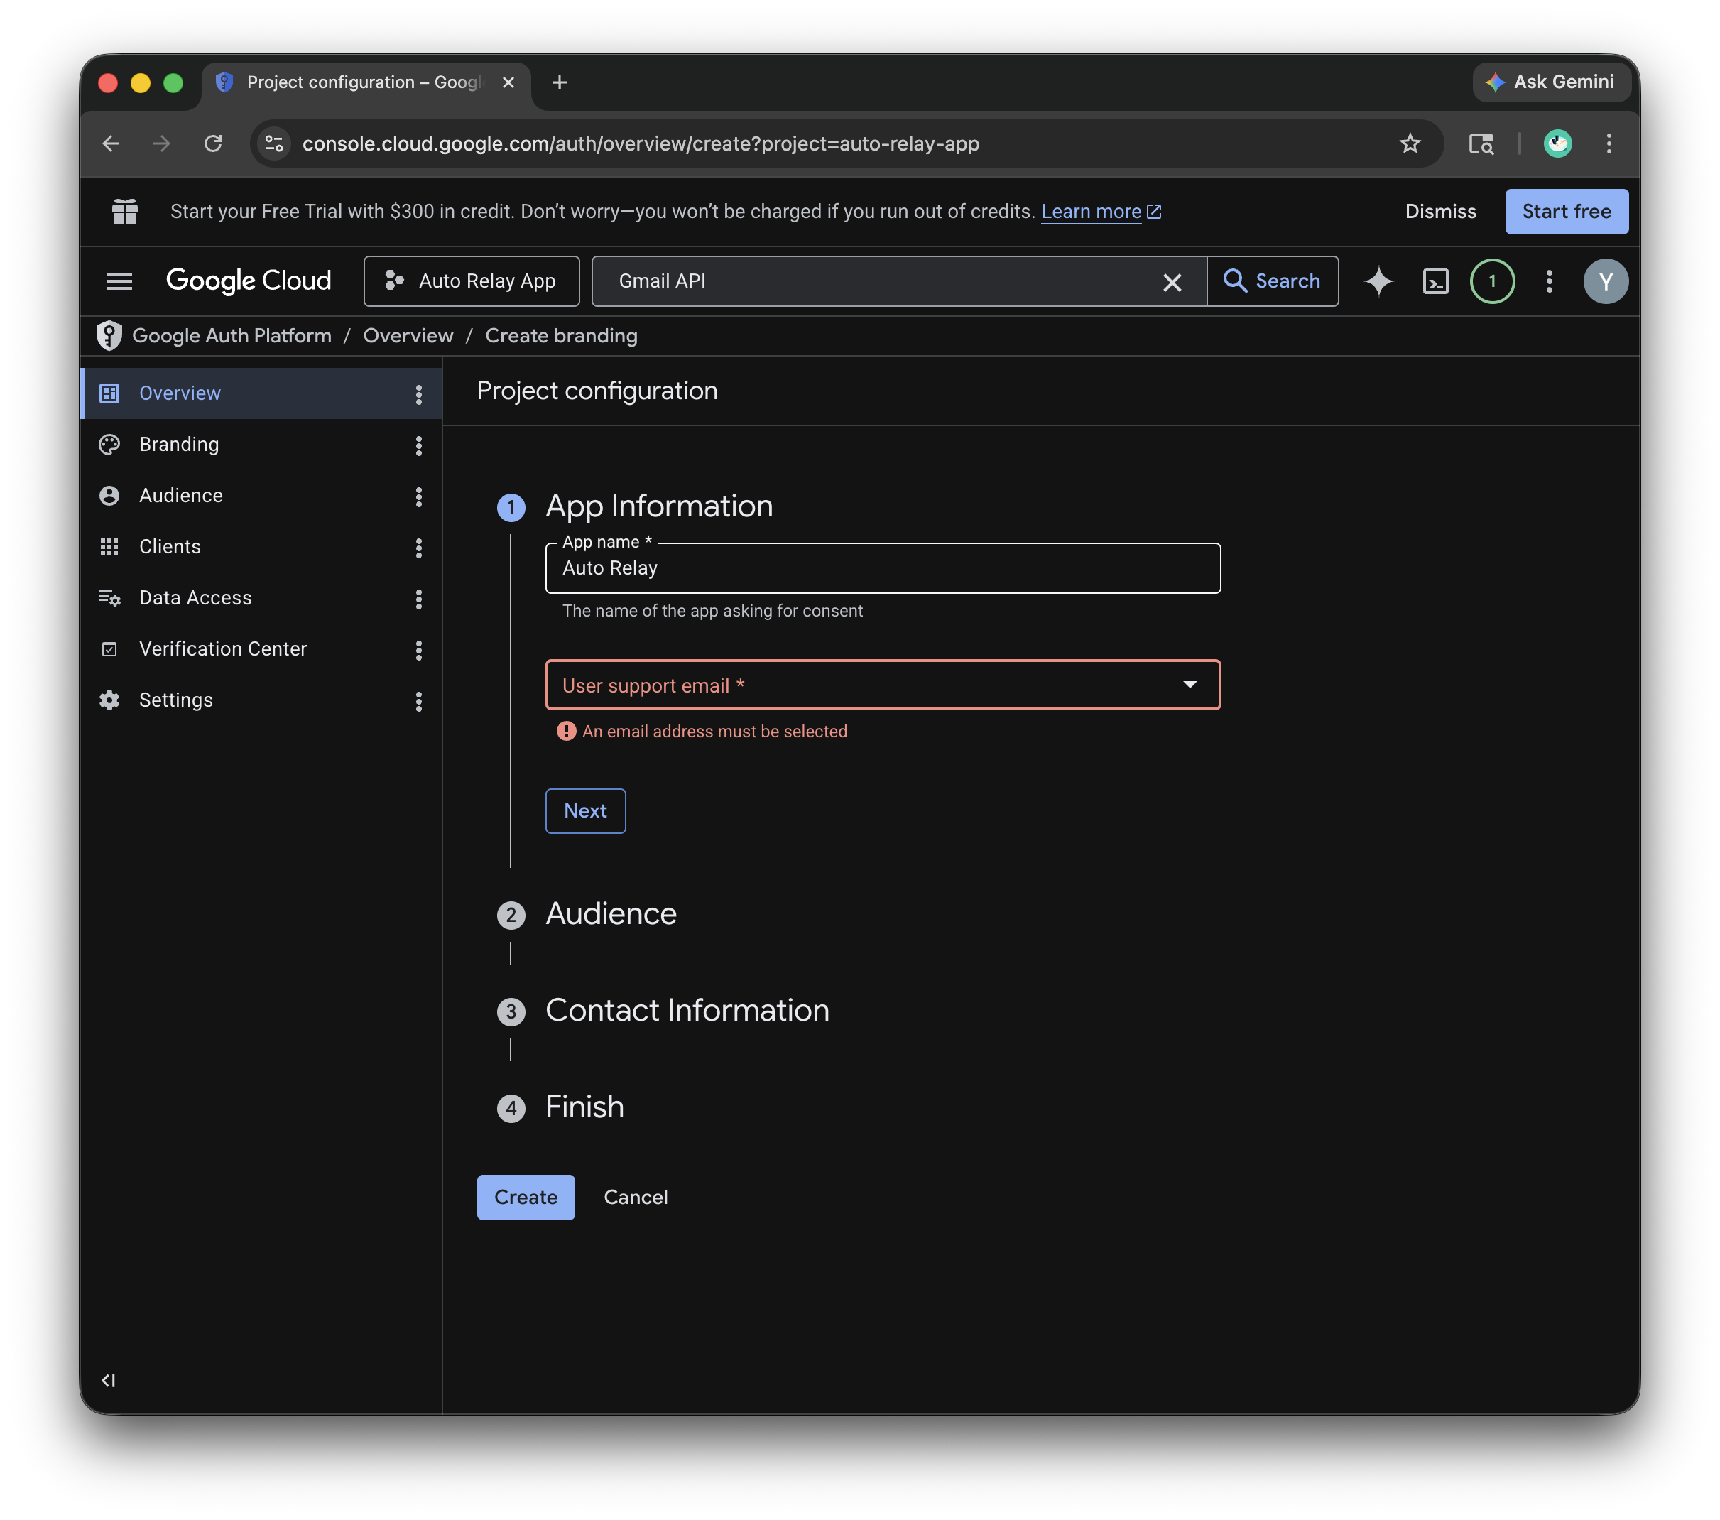Image resolution: width=1720 pixels, height=1520 pixels.
Task: Open the main navigation hamburger menu
Action: (x=119, y=281)
